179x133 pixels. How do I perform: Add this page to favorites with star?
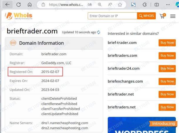point(120,5)
